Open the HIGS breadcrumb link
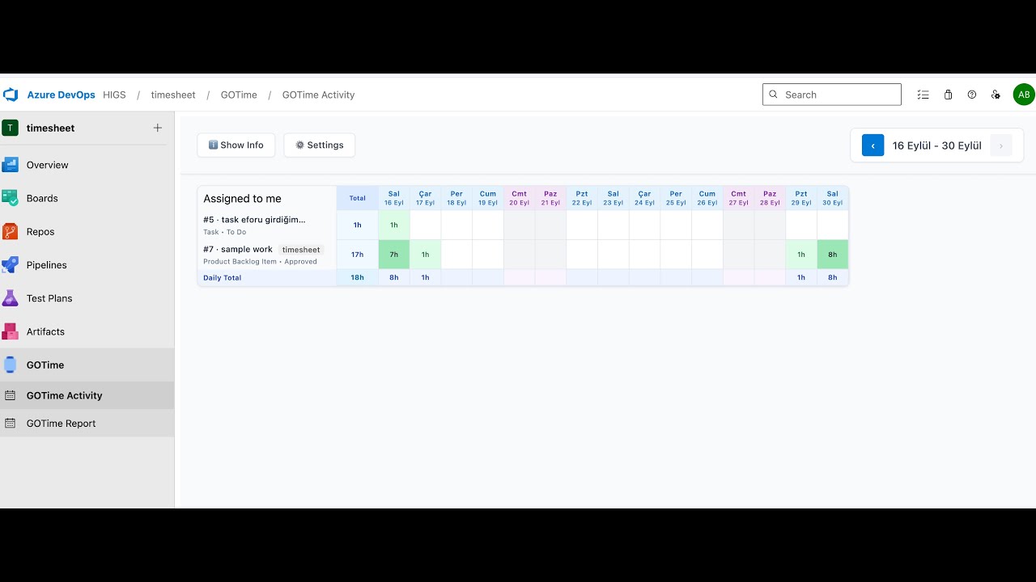This screenshot has width=1036, height=582. point(114,95)
